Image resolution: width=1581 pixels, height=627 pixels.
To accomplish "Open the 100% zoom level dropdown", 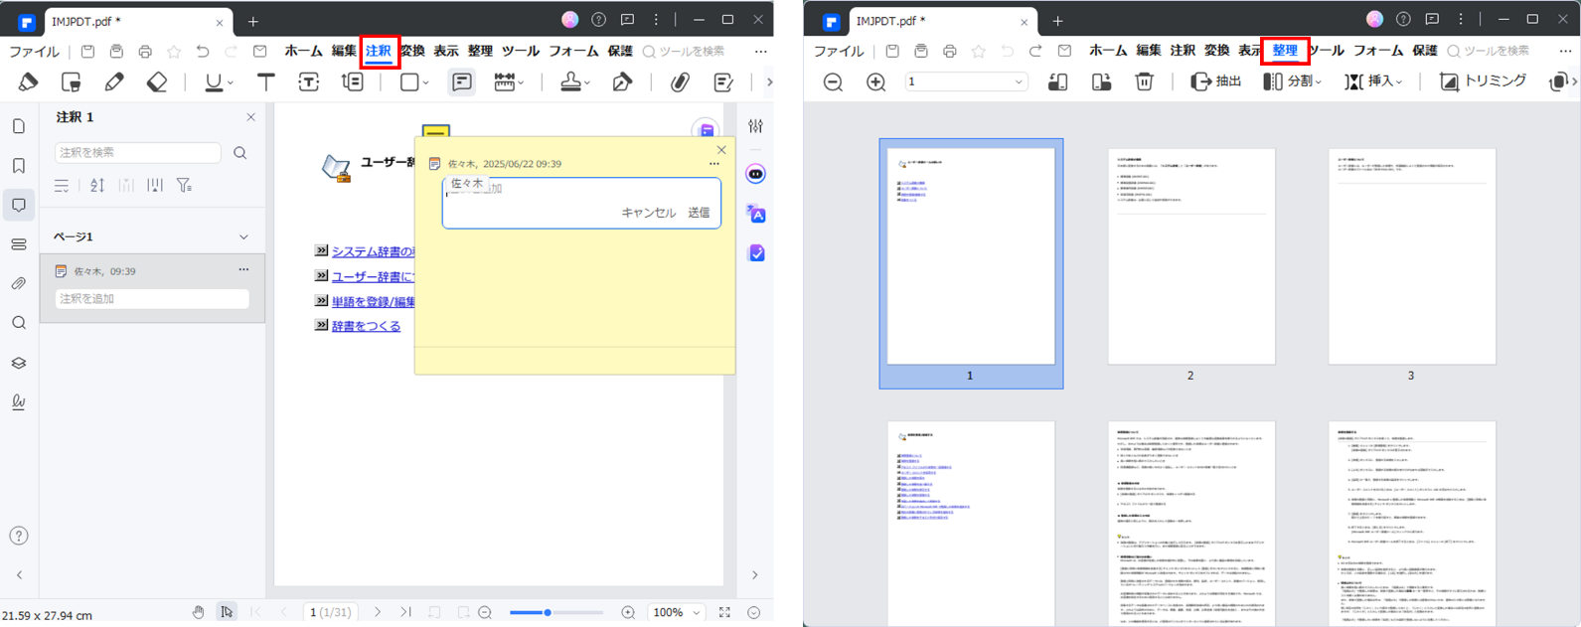I will click(677, 612).
